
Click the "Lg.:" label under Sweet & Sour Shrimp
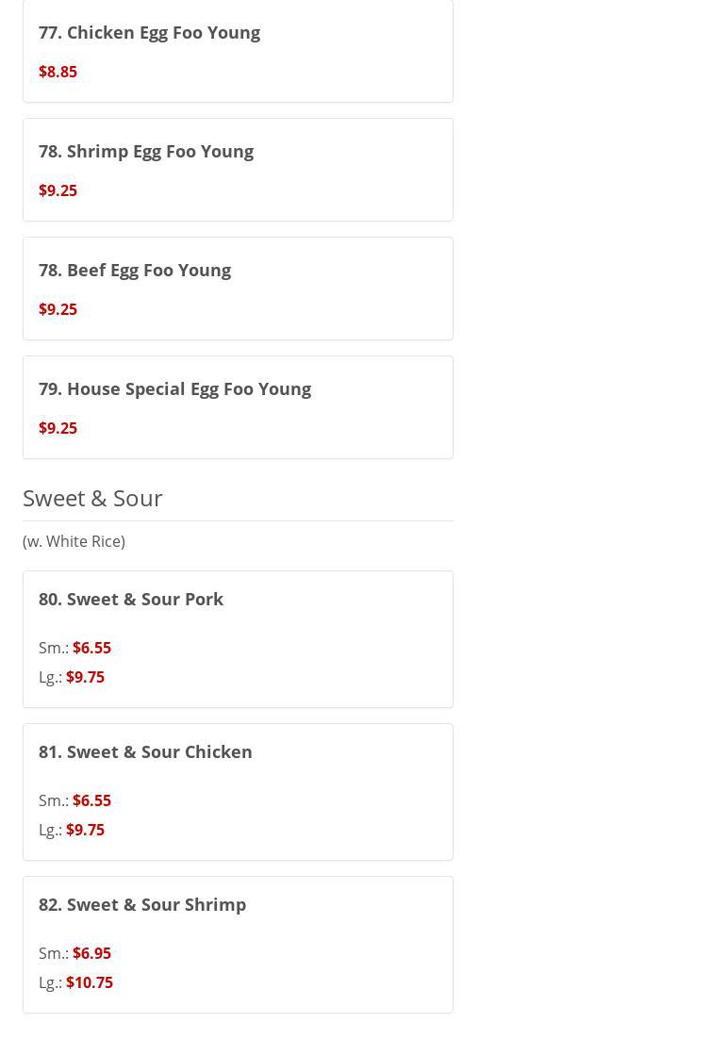click(x=50, y=982)
